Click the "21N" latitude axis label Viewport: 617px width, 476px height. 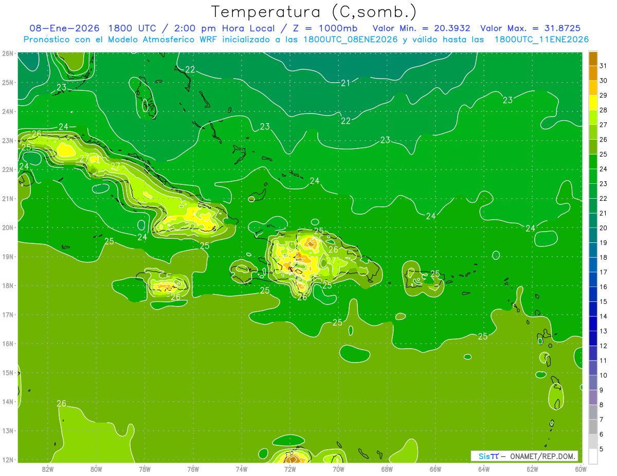pos(7,199)
